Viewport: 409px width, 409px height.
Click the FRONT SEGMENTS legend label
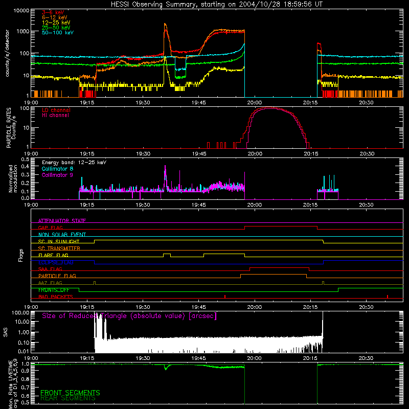[x=70, y=393]
